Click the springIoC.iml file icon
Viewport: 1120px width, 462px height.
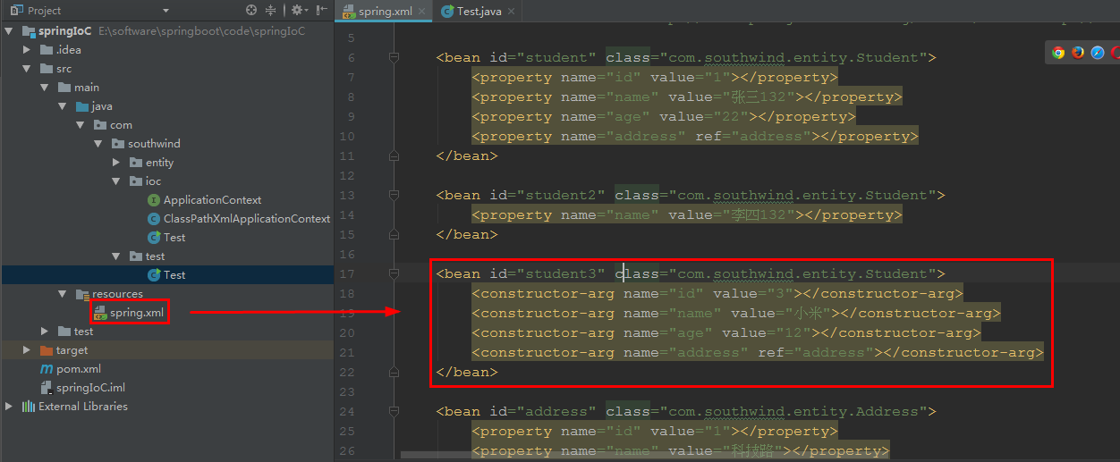(x=47, y=388)
